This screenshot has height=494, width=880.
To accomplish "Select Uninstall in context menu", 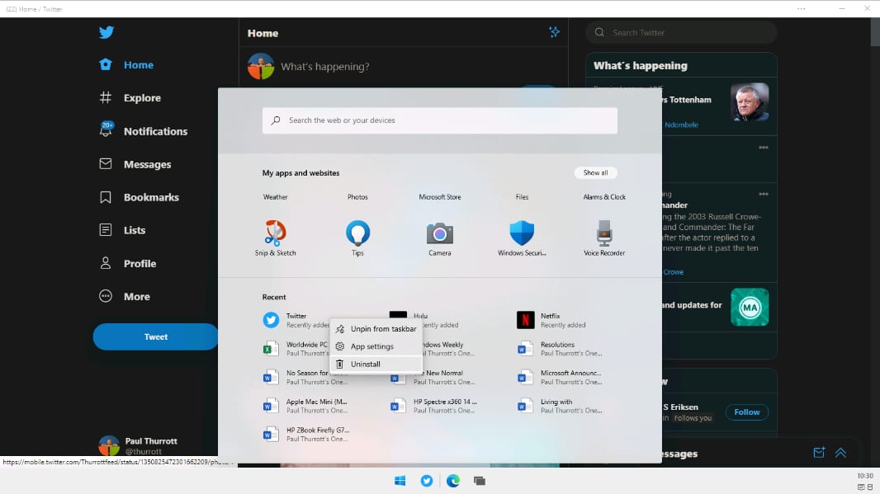I will (376, 364).
